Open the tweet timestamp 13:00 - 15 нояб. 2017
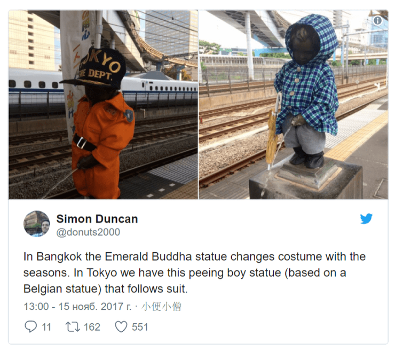 coord(77,306)
